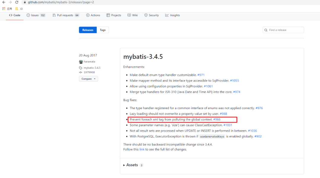
Task: Open the mybatis-3.4.5 release title
Action: 143,57
